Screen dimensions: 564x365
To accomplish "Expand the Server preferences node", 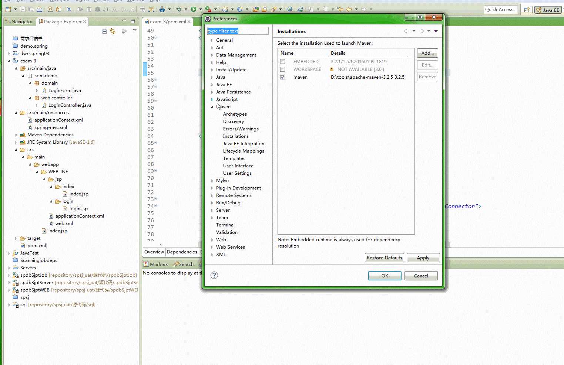I will (212, 210).
